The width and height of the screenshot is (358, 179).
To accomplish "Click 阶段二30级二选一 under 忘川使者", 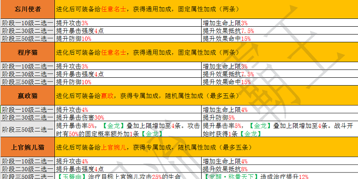I will [27, 30].
